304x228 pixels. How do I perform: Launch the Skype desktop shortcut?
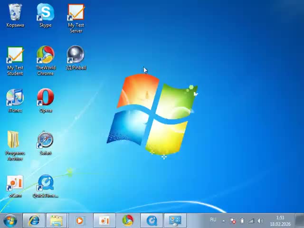pos(46,13)
